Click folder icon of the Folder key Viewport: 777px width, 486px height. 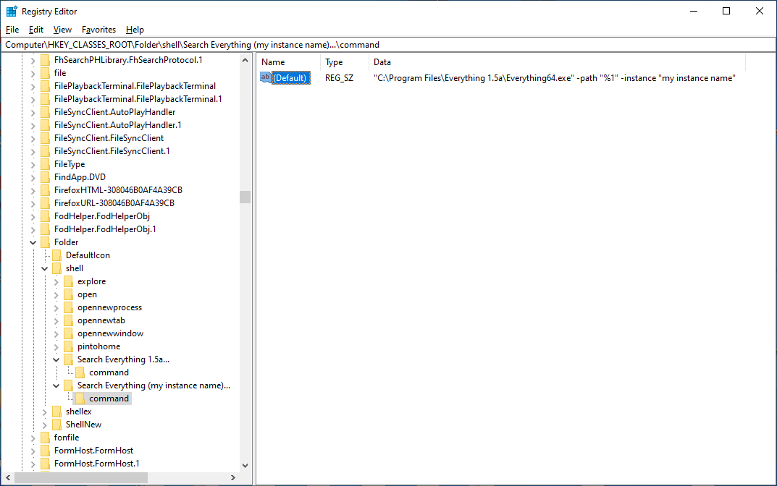45,242
